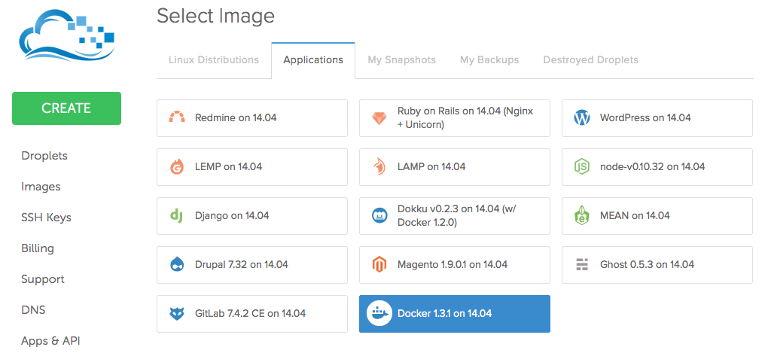This screenshot has height=353, width=771.
Task: Pick LEMP on 14.04 image
Action: click(252, 166)
